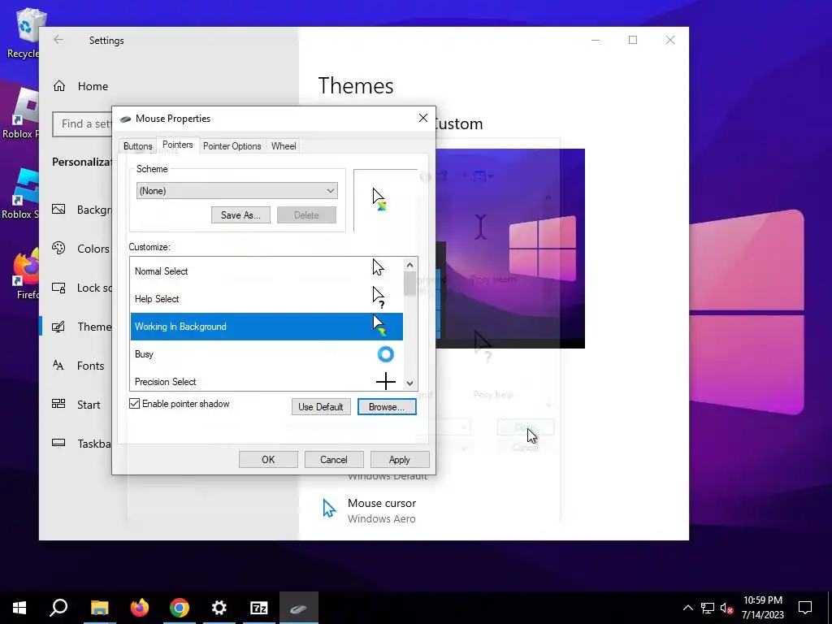Open Background in Settings sidebar
The image size is (832, 624).
[80, 210]
